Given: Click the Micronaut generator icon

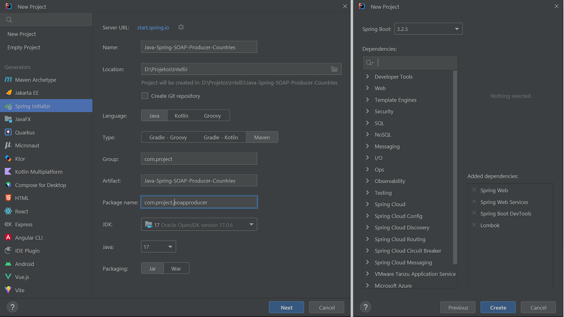Looking at the screenshot, I should click(x=8, y=145).
